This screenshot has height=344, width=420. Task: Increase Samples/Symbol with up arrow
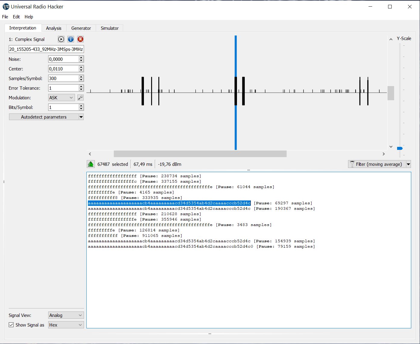coord(81,77)
